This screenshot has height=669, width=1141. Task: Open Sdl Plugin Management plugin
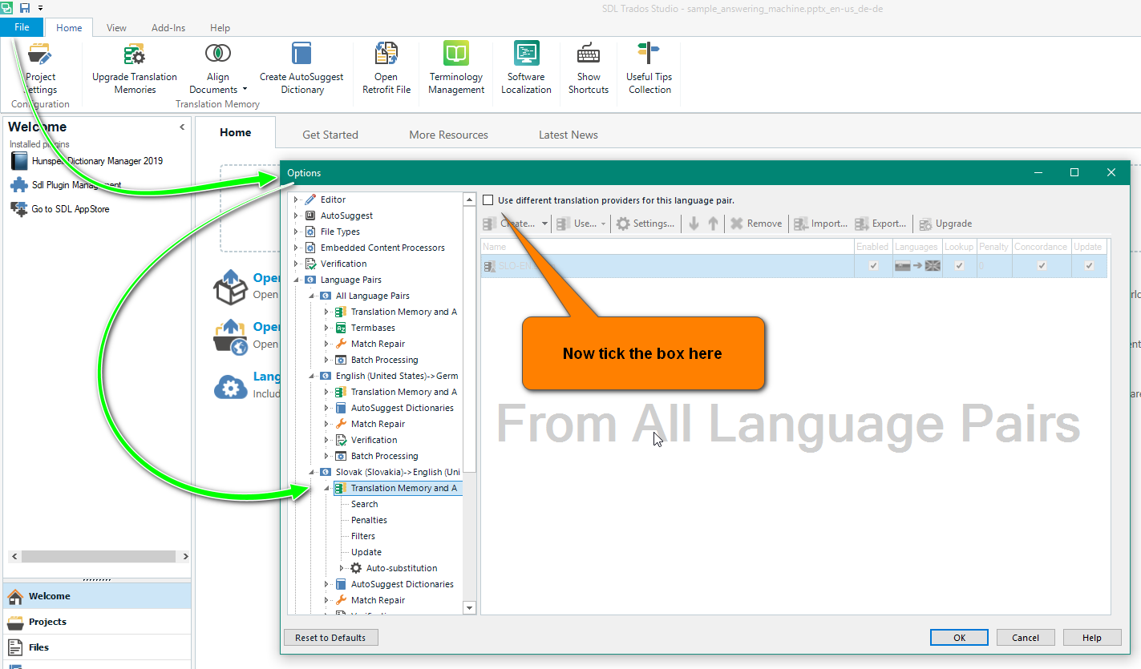[x=67, y=185]
